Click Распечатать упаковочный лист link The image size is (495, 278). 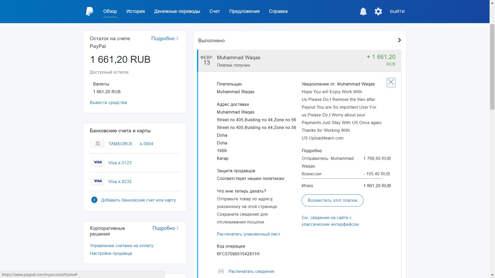pyautogui.click(x=249, y=234)
